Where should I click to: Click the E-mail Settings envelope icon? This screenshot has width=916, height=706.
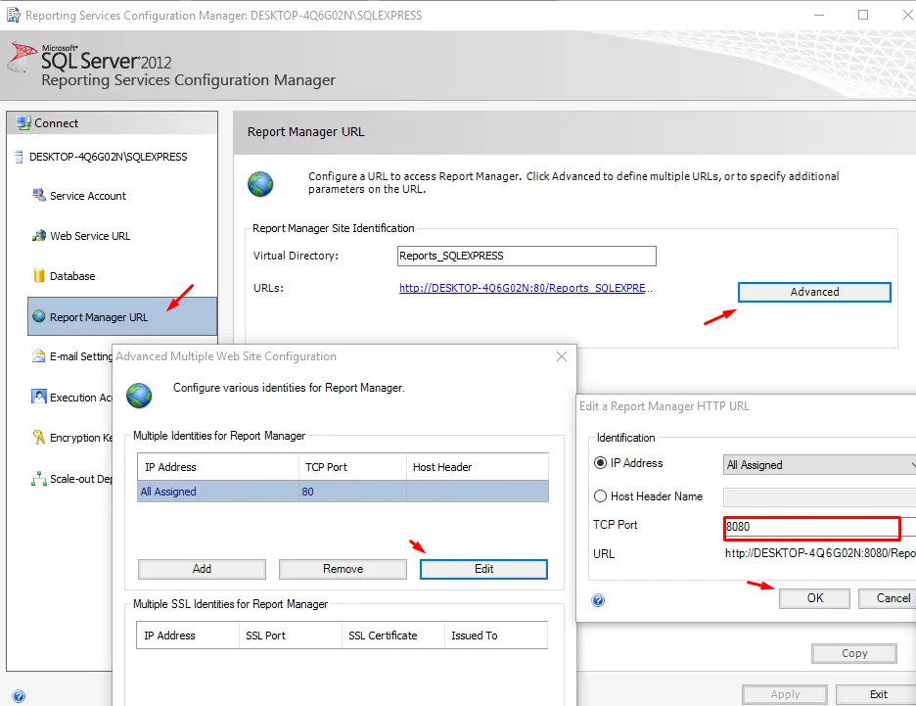tap(38, 355)
